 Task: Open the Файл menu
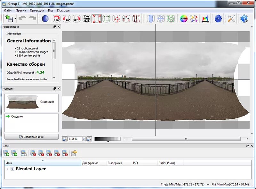(x=8, y=11)
